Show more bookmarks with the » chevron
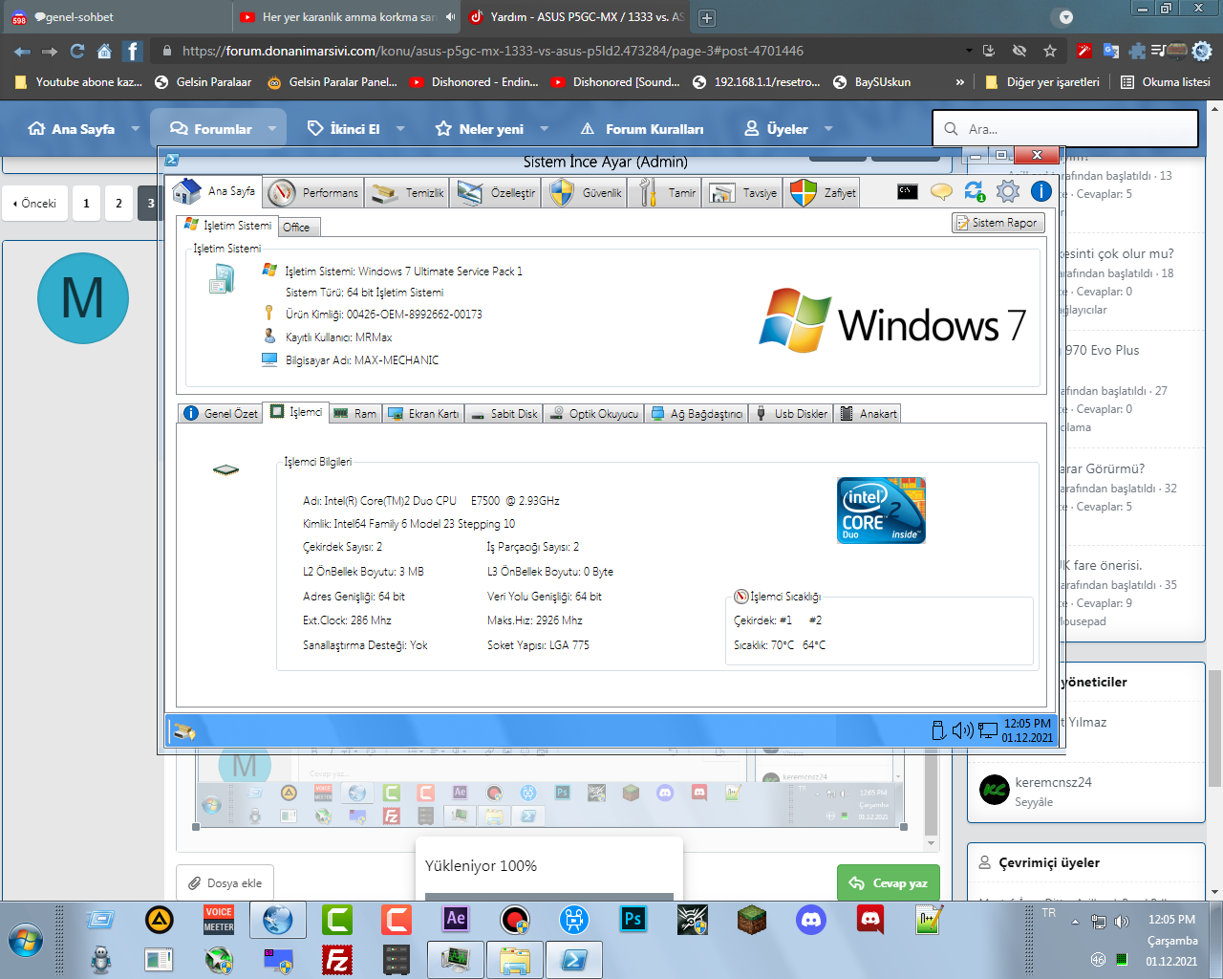The width and height of the screenshot is (1223, 979). 959,82
